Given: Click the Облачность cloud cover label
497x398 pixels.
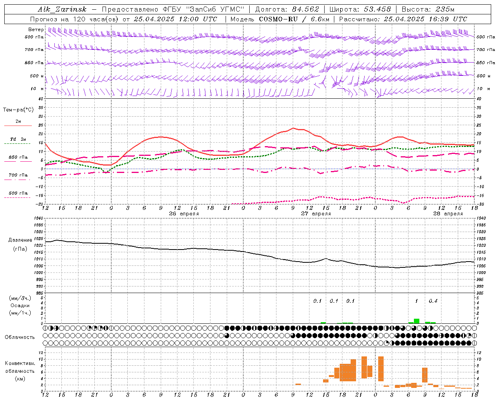Looking at the screenshot, I should (x=20, y=337).
